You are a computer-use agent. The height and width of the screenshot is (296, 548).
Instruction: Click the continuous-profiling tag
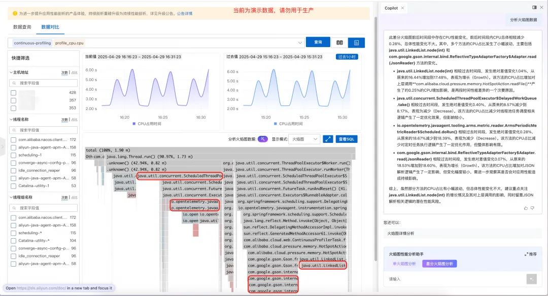[x=32, y=43]
